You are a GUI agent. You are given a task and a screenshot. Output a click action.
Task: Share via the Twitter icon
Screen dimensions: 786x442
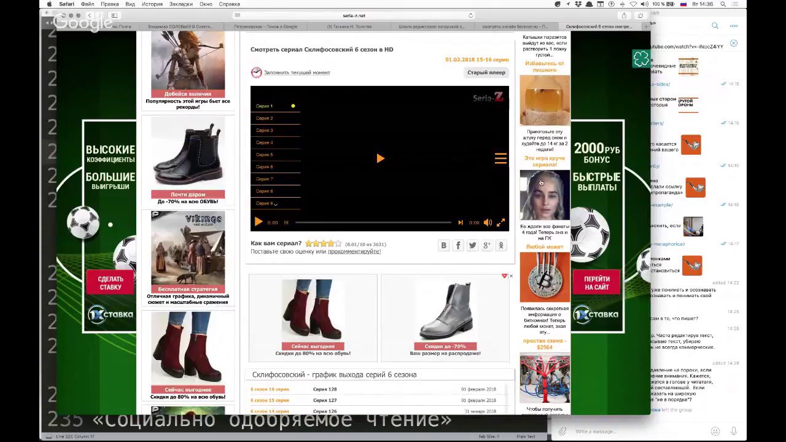pos(472,245)
